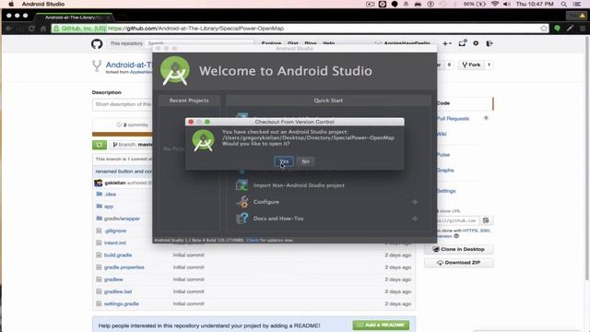
Task: Open the Code tab in GitHub sidebar
Action: pos(442,103)
